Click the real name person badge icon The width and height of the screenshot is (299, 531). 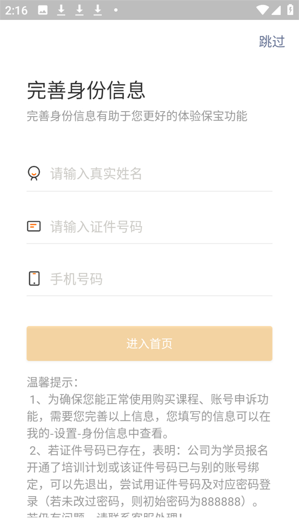(x=34, y=173)
